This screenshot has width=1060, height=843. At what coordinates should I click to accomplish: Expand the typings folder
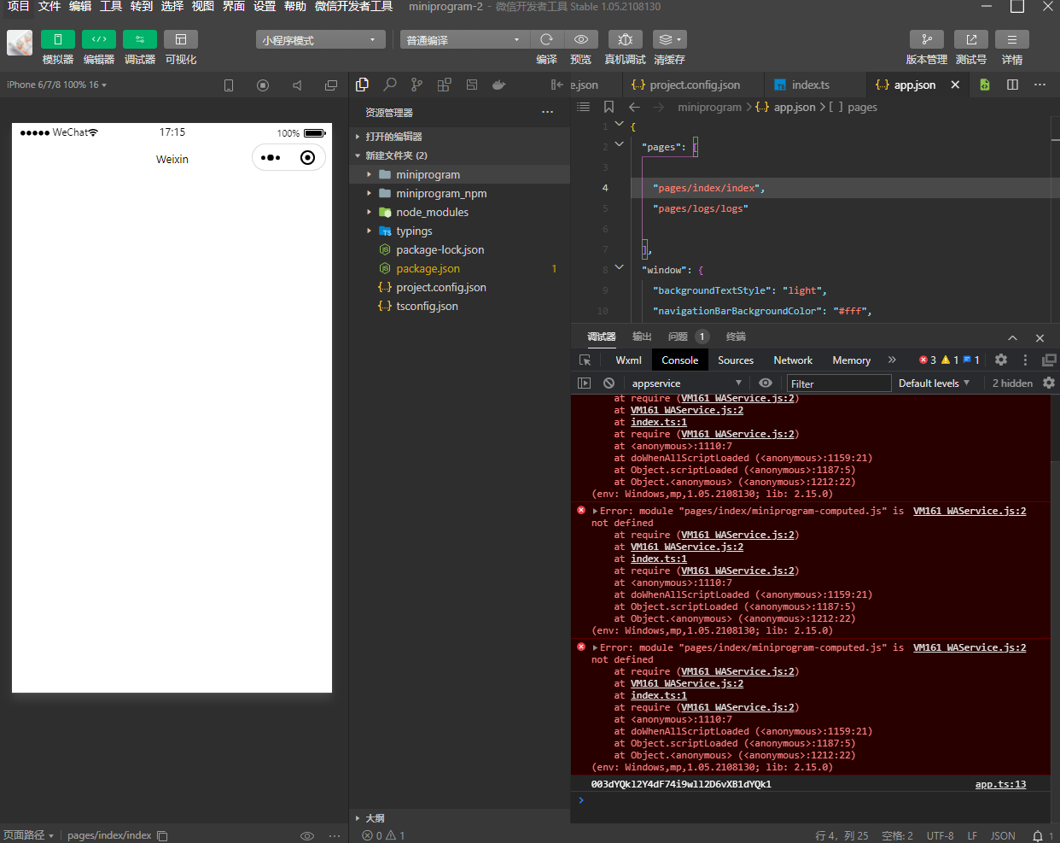[x=459, y=231]
